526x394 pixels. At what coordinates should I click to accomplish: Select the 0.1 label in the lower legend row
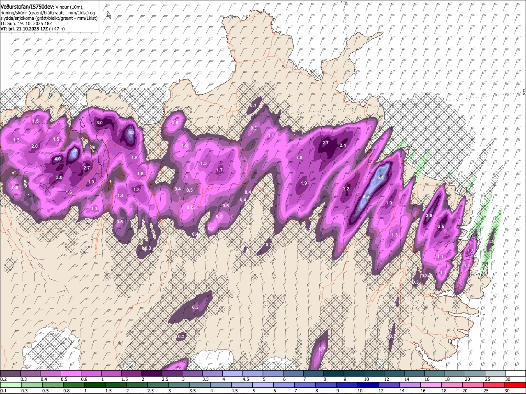[x=3, y=391]
